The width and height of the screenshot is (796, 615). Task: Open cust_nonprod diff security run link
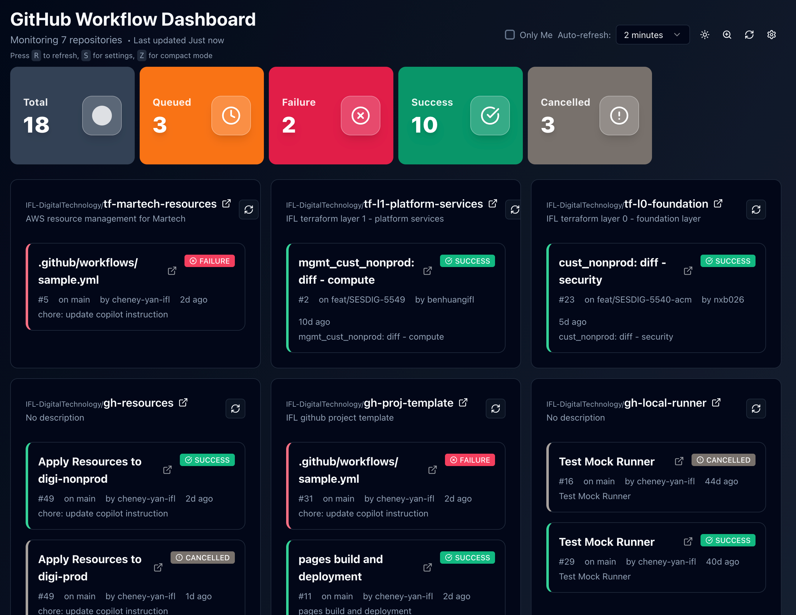click(688, 271)
